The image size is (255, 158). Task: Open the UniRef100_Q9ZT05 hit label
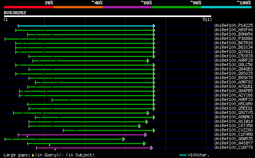[x=233, y=112]
